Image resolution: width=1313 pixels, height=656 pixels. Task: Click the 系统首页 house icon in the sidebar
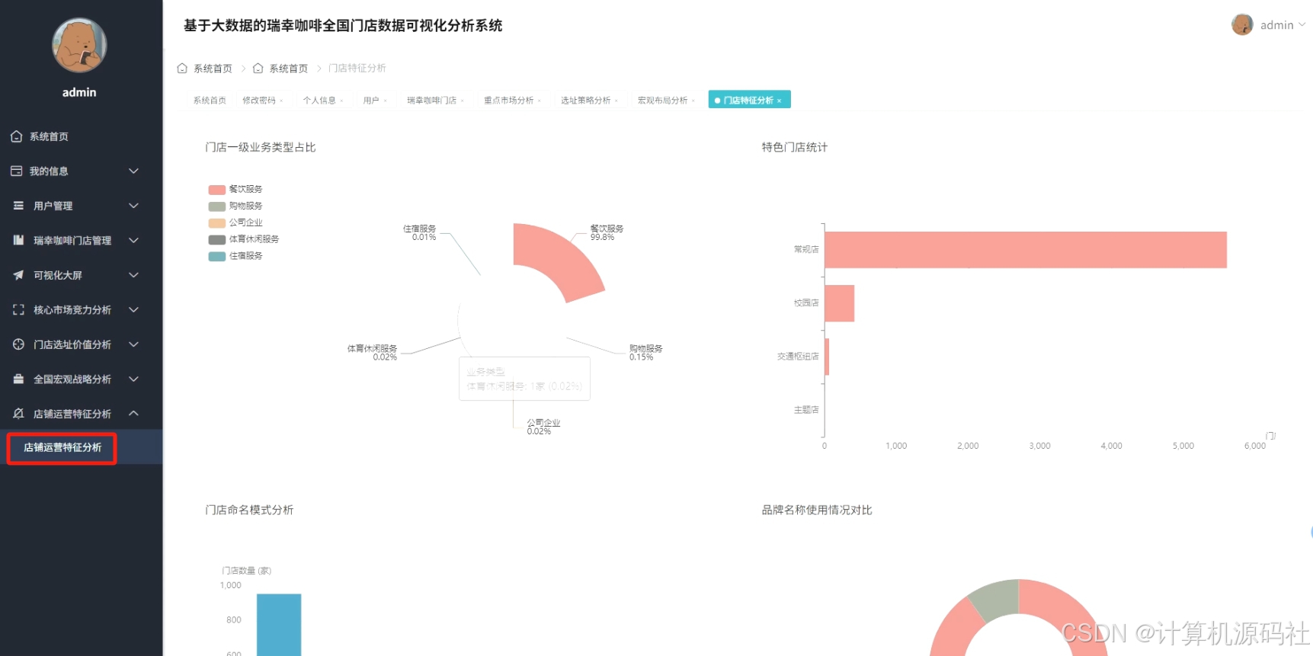click(17, 136)
